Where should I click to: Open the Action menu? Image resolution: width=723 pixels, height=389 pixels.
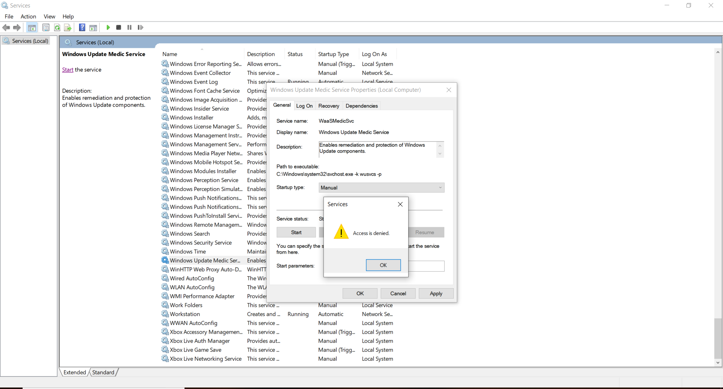[28, 17]
